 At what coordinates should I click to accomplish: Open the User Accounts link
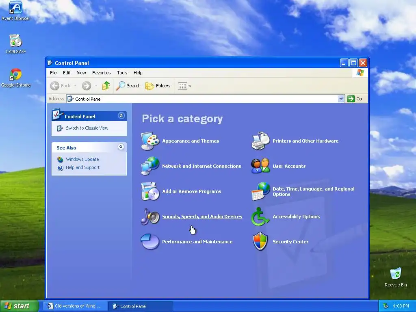pyautogui.click(x=289, y=166)
